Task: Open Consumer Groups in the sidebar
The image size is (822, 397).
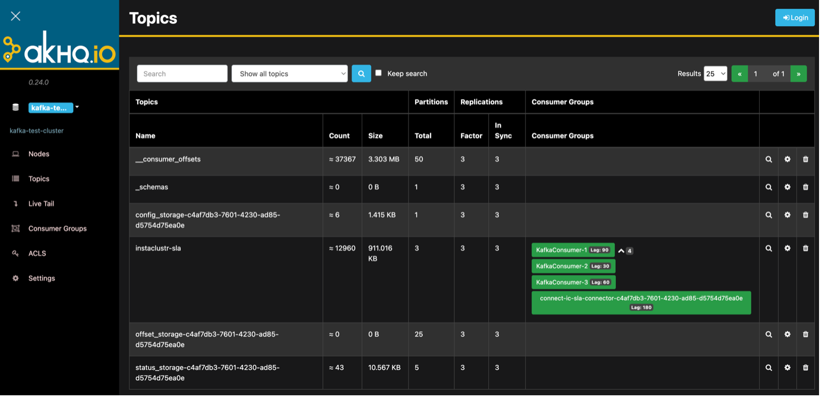Action: pos(58,228)
